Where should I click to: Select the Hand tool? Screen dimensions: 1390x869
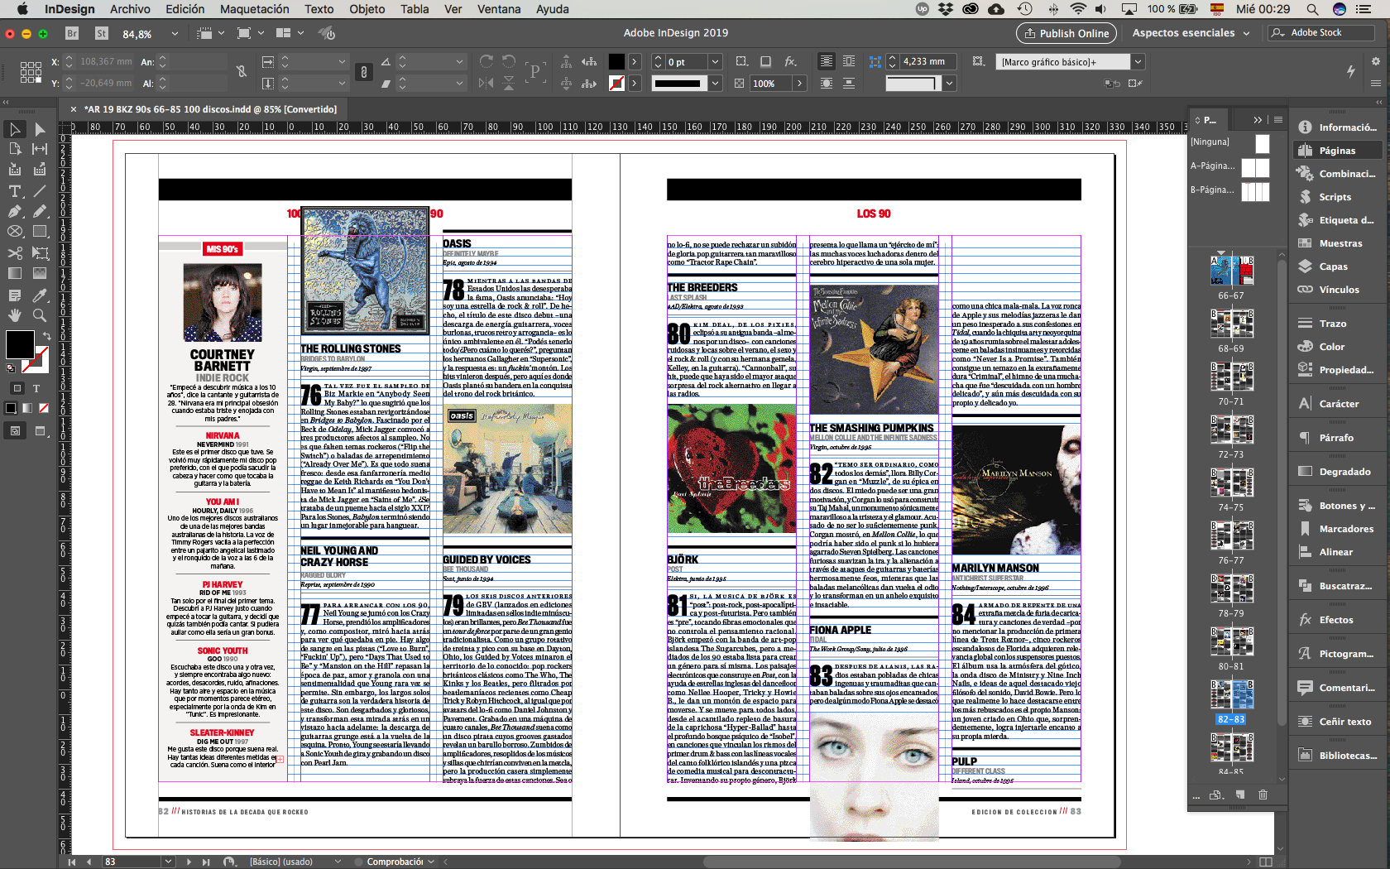(x=15, y=315)
